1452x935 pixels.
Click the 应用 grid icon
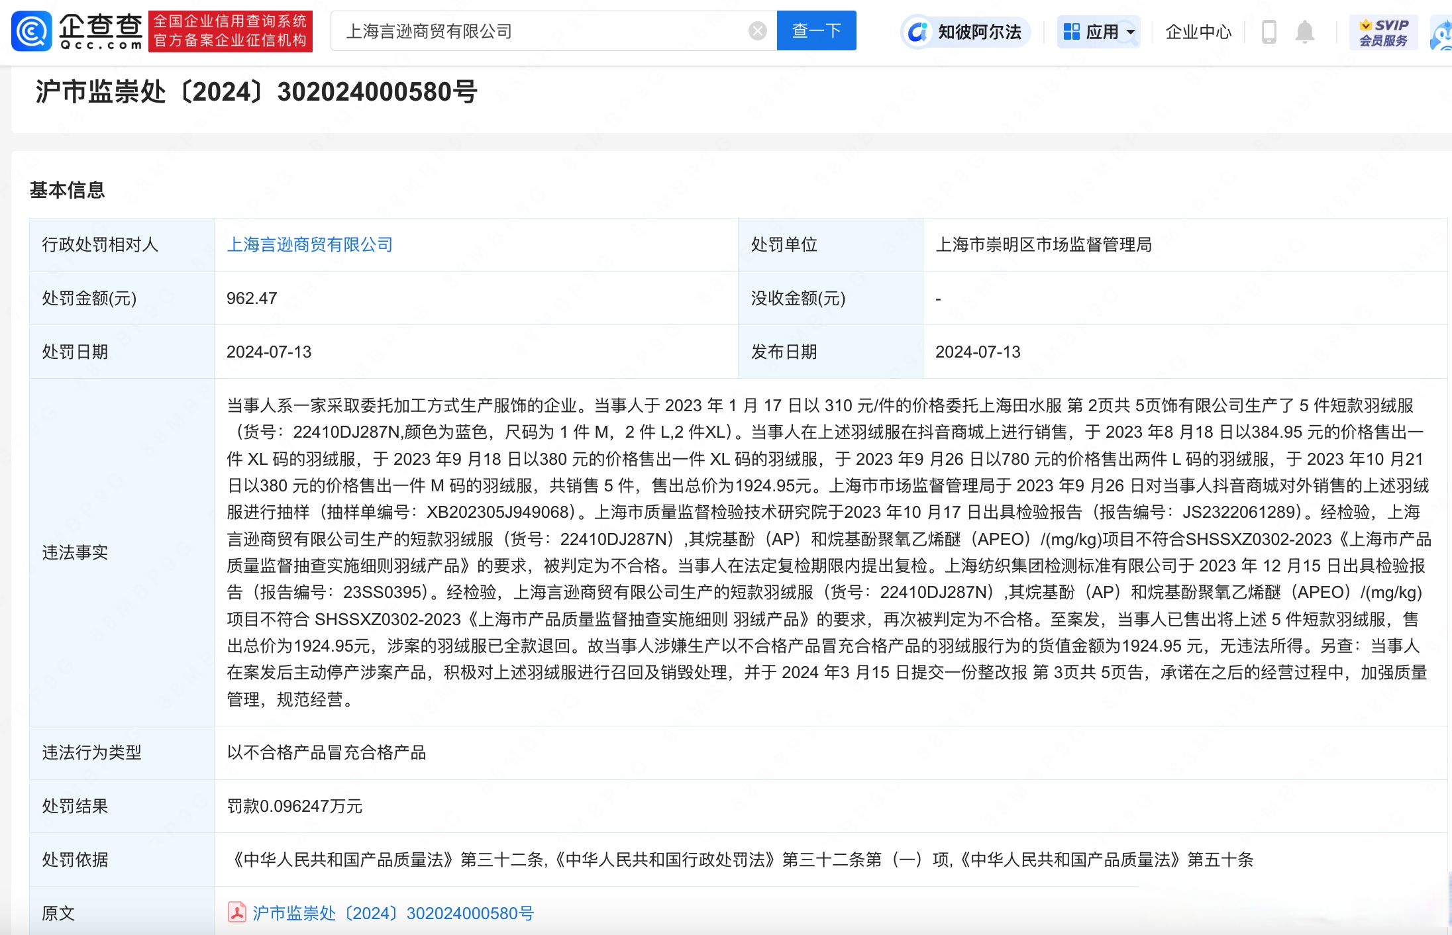pyautogui.click(x=1071, y=30)
